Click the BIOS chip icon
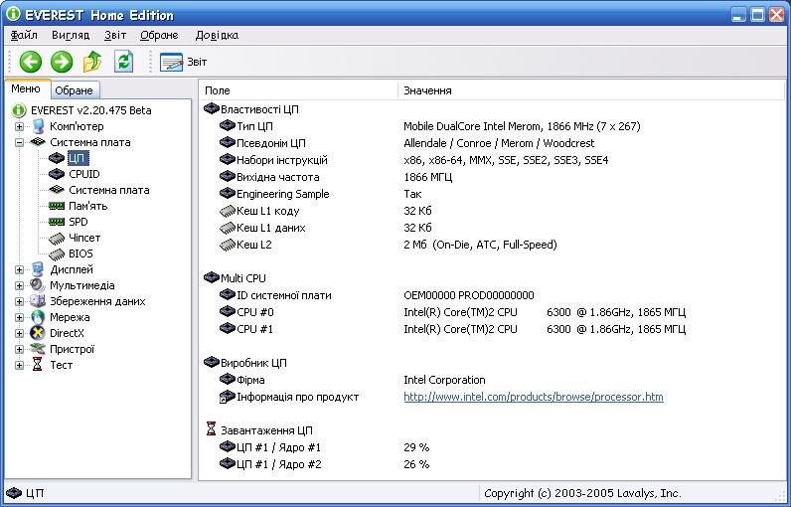This screenshot has height=507, width=791. pyautogui.click(x=57, y=253)
